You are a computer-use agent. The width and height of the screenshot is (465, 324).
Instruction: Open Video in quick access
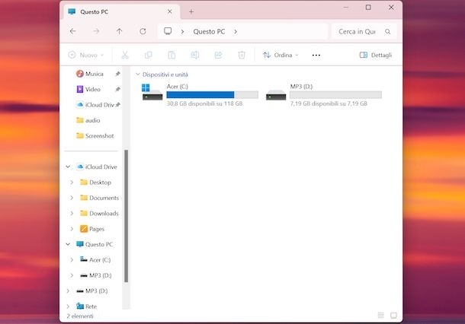[93, 89]
